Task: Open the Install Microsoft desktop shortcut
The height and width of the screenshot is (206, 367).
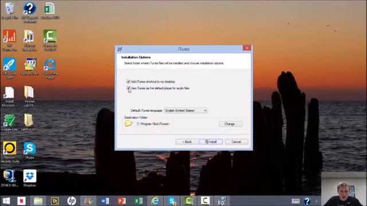Action: pyautogui.click(x=9, y=97)
